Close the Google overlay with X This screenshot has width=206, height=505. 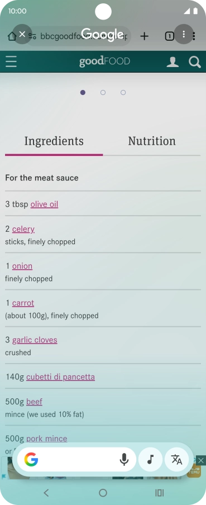22,34
